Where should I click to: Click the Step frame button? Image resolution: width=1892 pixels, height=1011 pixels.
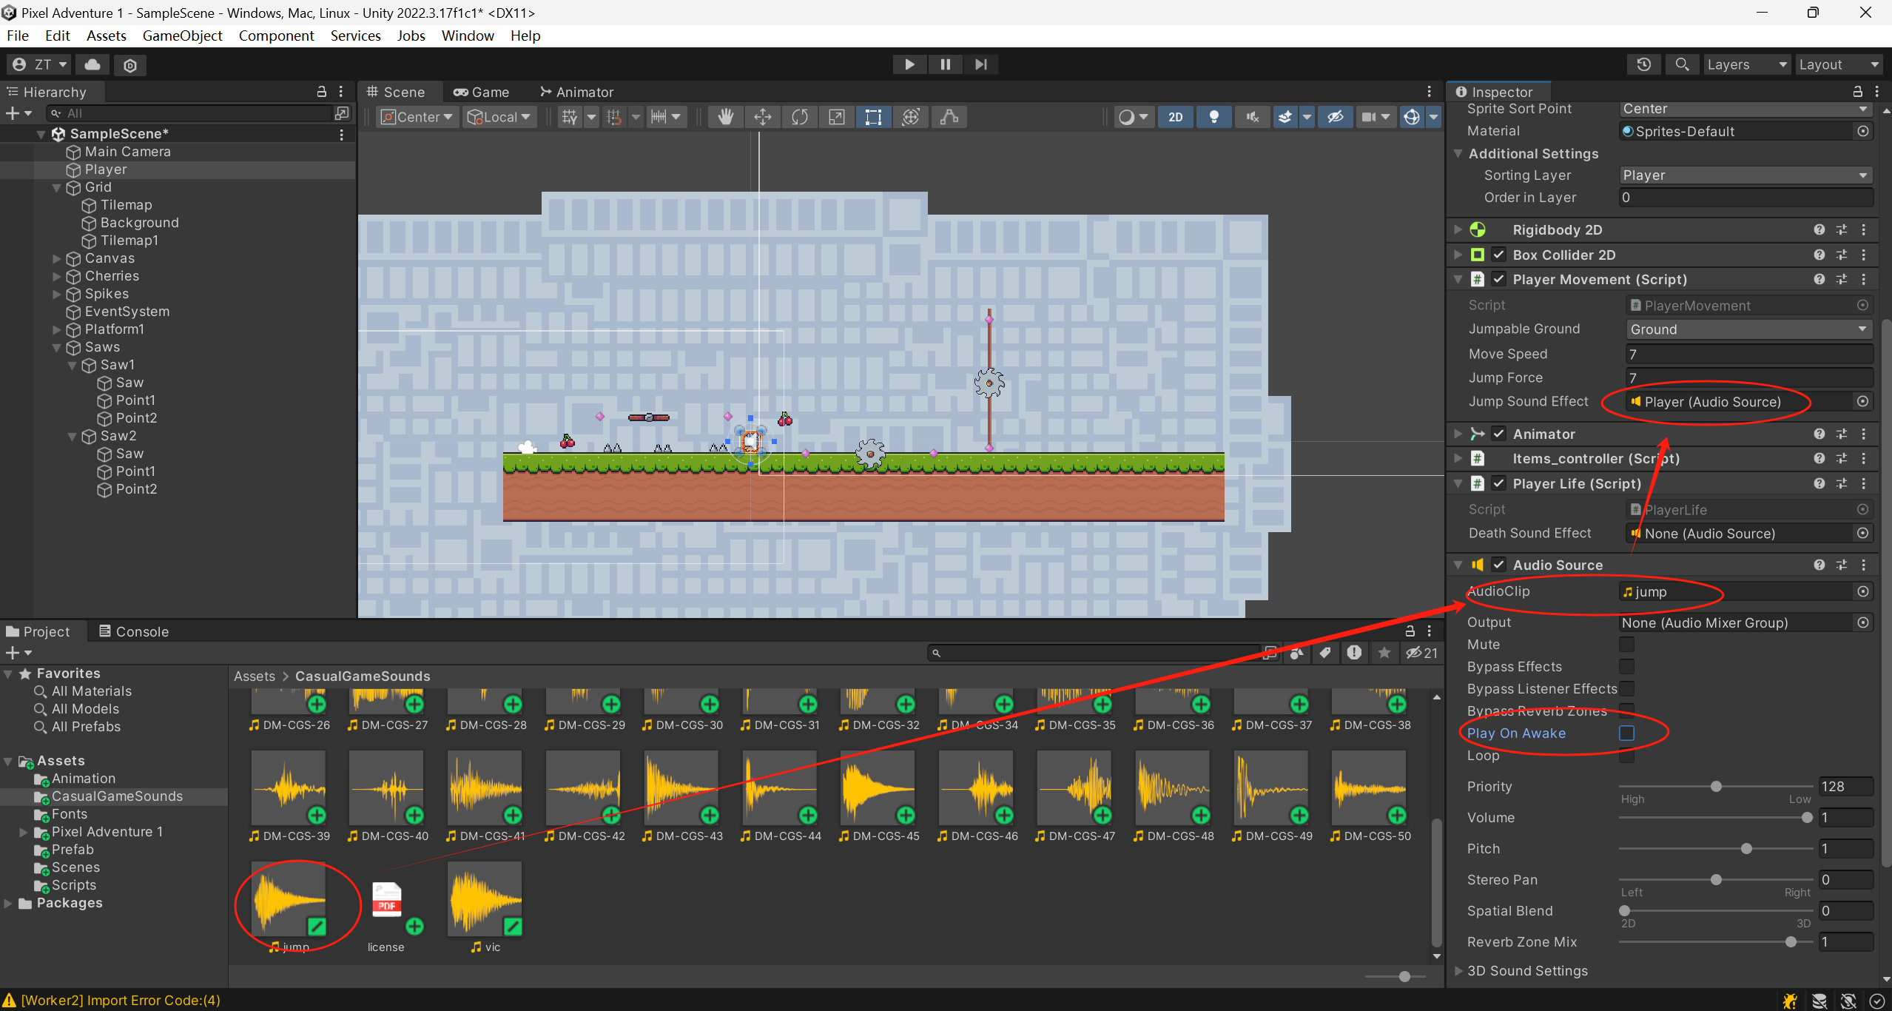pos(980,64)
